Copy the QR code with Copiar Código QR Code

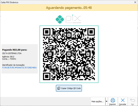pos(69,88)
